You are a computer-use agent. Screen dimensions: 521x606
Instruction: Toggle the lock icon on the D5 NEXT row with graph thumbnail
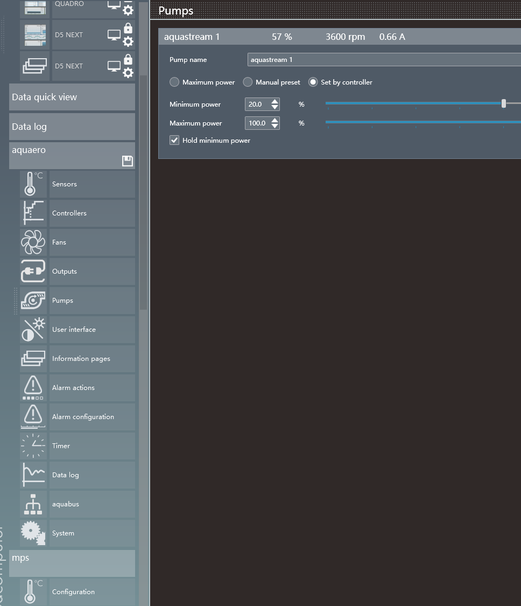point(128,28)
